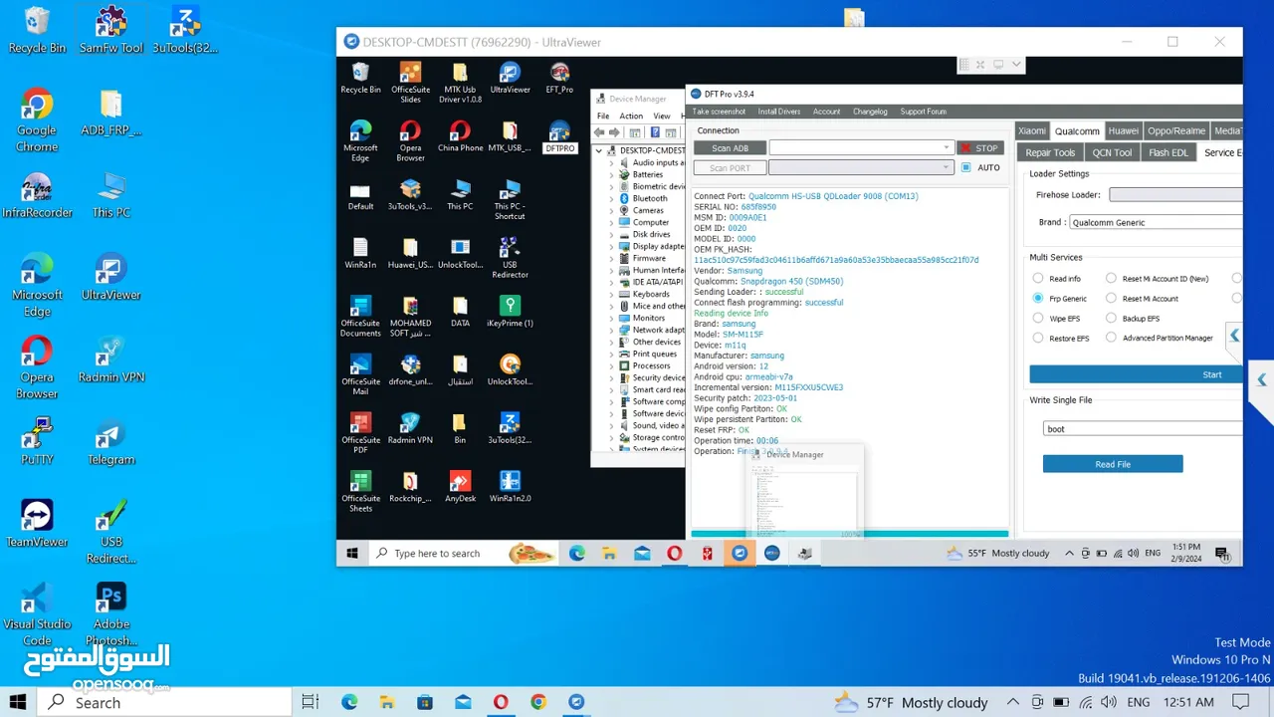Open the USB Redirector local desktop icon
Screen dimensions: 1274x717
110,532
